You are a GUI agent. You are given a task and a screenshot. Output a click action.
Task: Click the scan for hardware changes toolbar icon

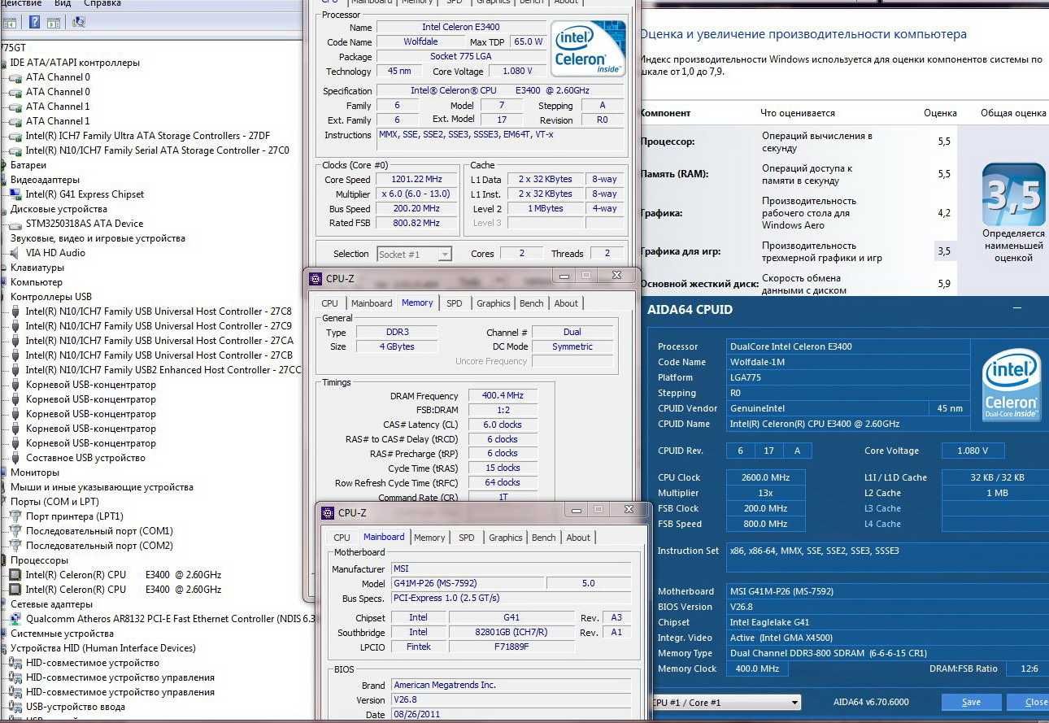pos(79,21)
